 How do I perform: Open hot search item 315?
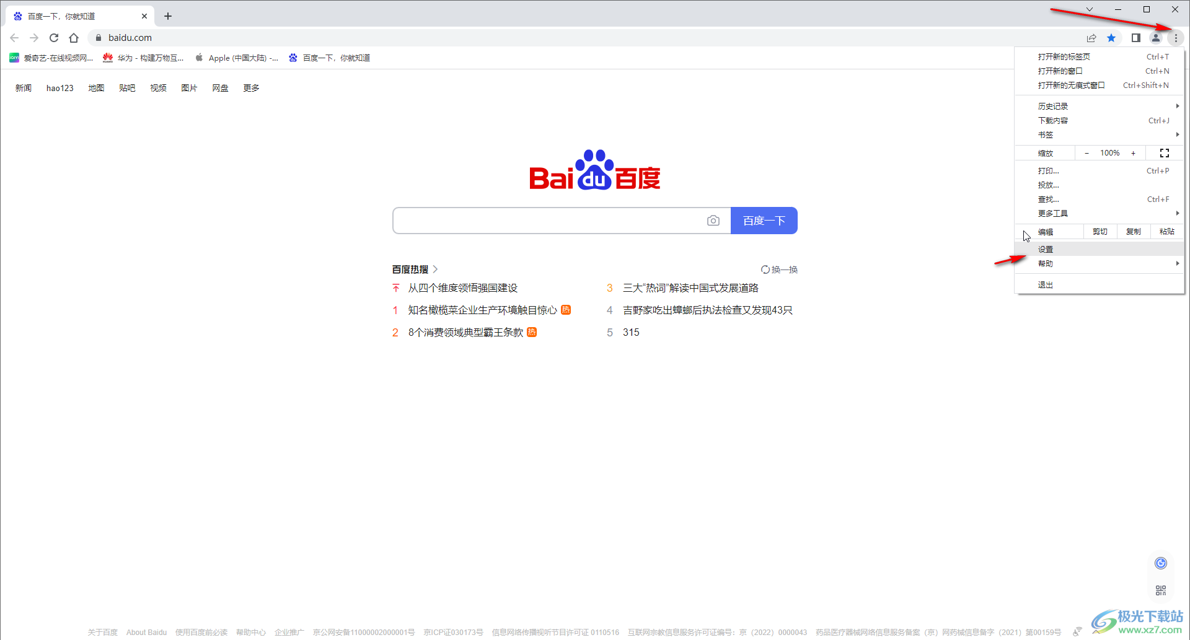tap(631, 333)
